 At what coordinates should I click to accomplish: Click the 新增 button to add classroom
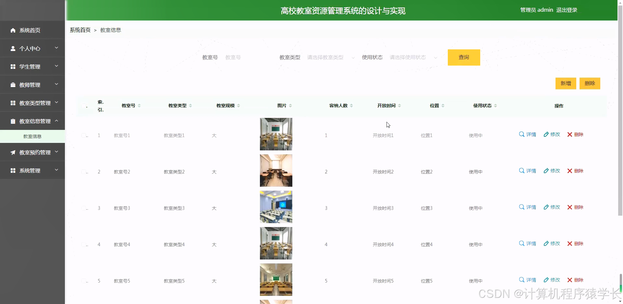point(566,83)
